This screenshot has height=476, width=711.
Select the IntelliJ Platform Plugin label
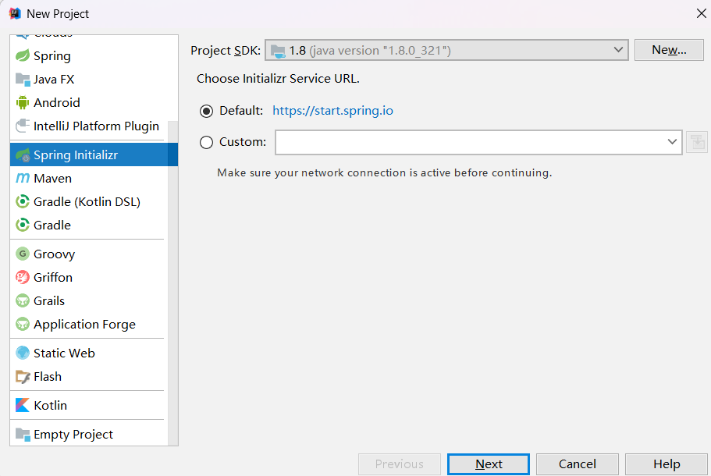coord(96,126)
